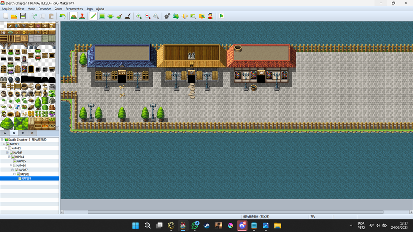The image size is (413, 232).
Task: Reset map zoom to actual size
Action: (x=156, y=16)
